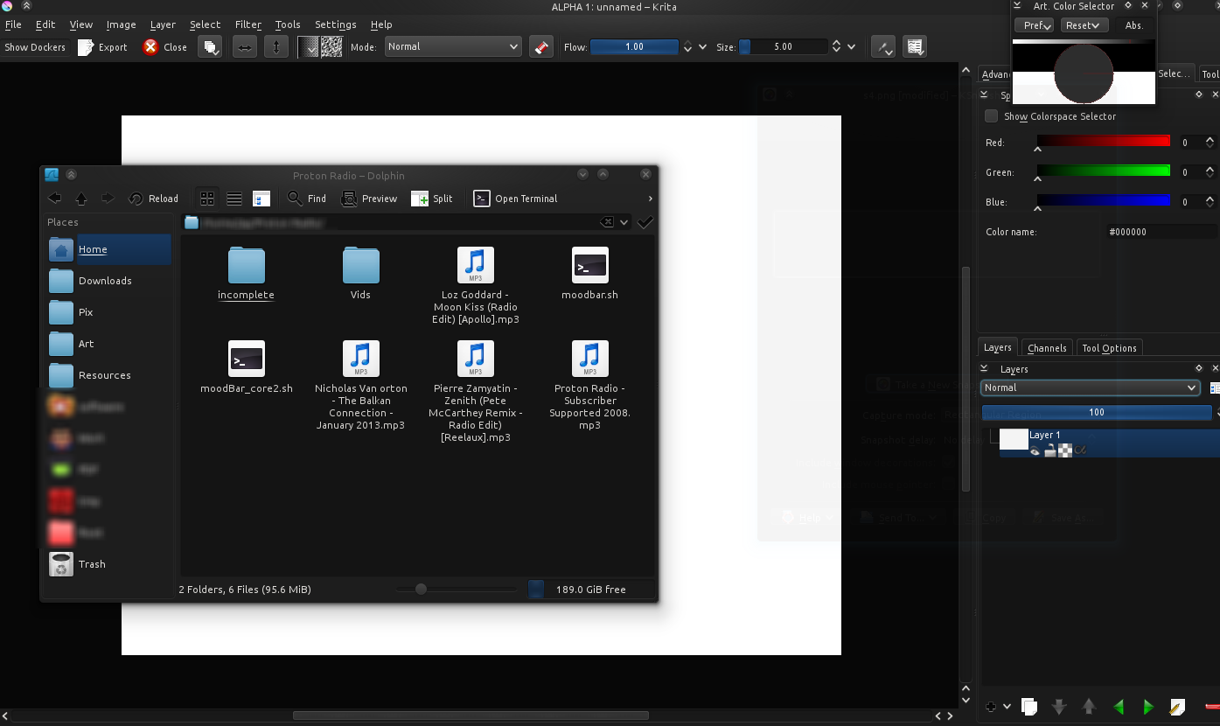
Task: Open the Layer menu
Action: (x=163, y=24)
